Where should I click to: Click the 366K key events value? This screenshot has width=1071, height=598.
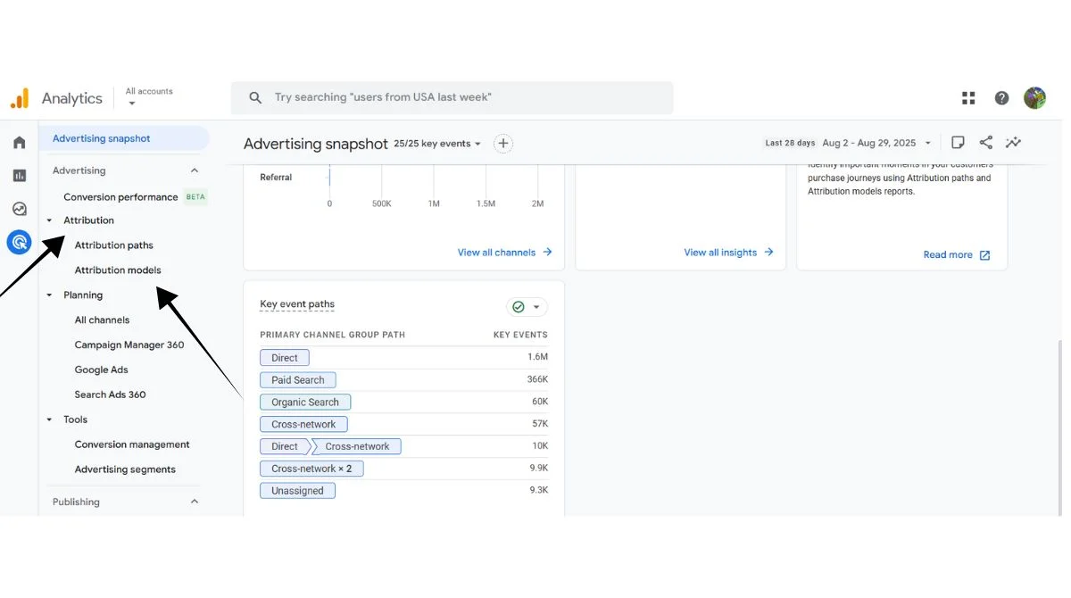537,380
